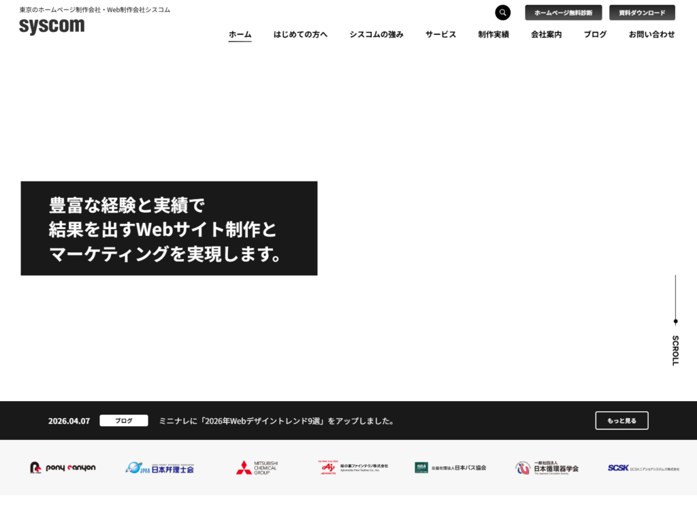Click the 日本循環器学会 logo
Screen dimensions: 697x522
(x=547, y=468)
